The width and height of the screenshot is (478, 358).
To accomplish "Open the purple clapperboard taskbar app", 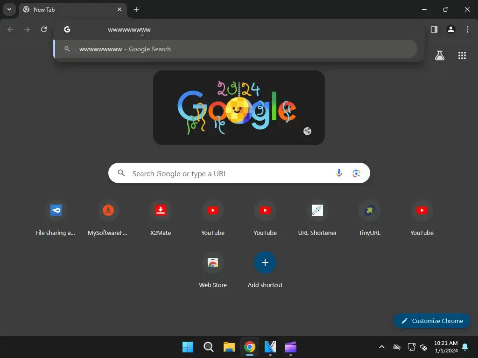I will [x=290, y=347].
